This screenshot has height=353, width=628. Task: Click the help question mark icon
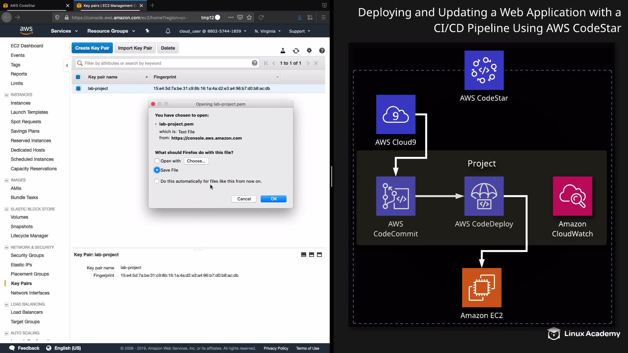click(x=322, y=50)
